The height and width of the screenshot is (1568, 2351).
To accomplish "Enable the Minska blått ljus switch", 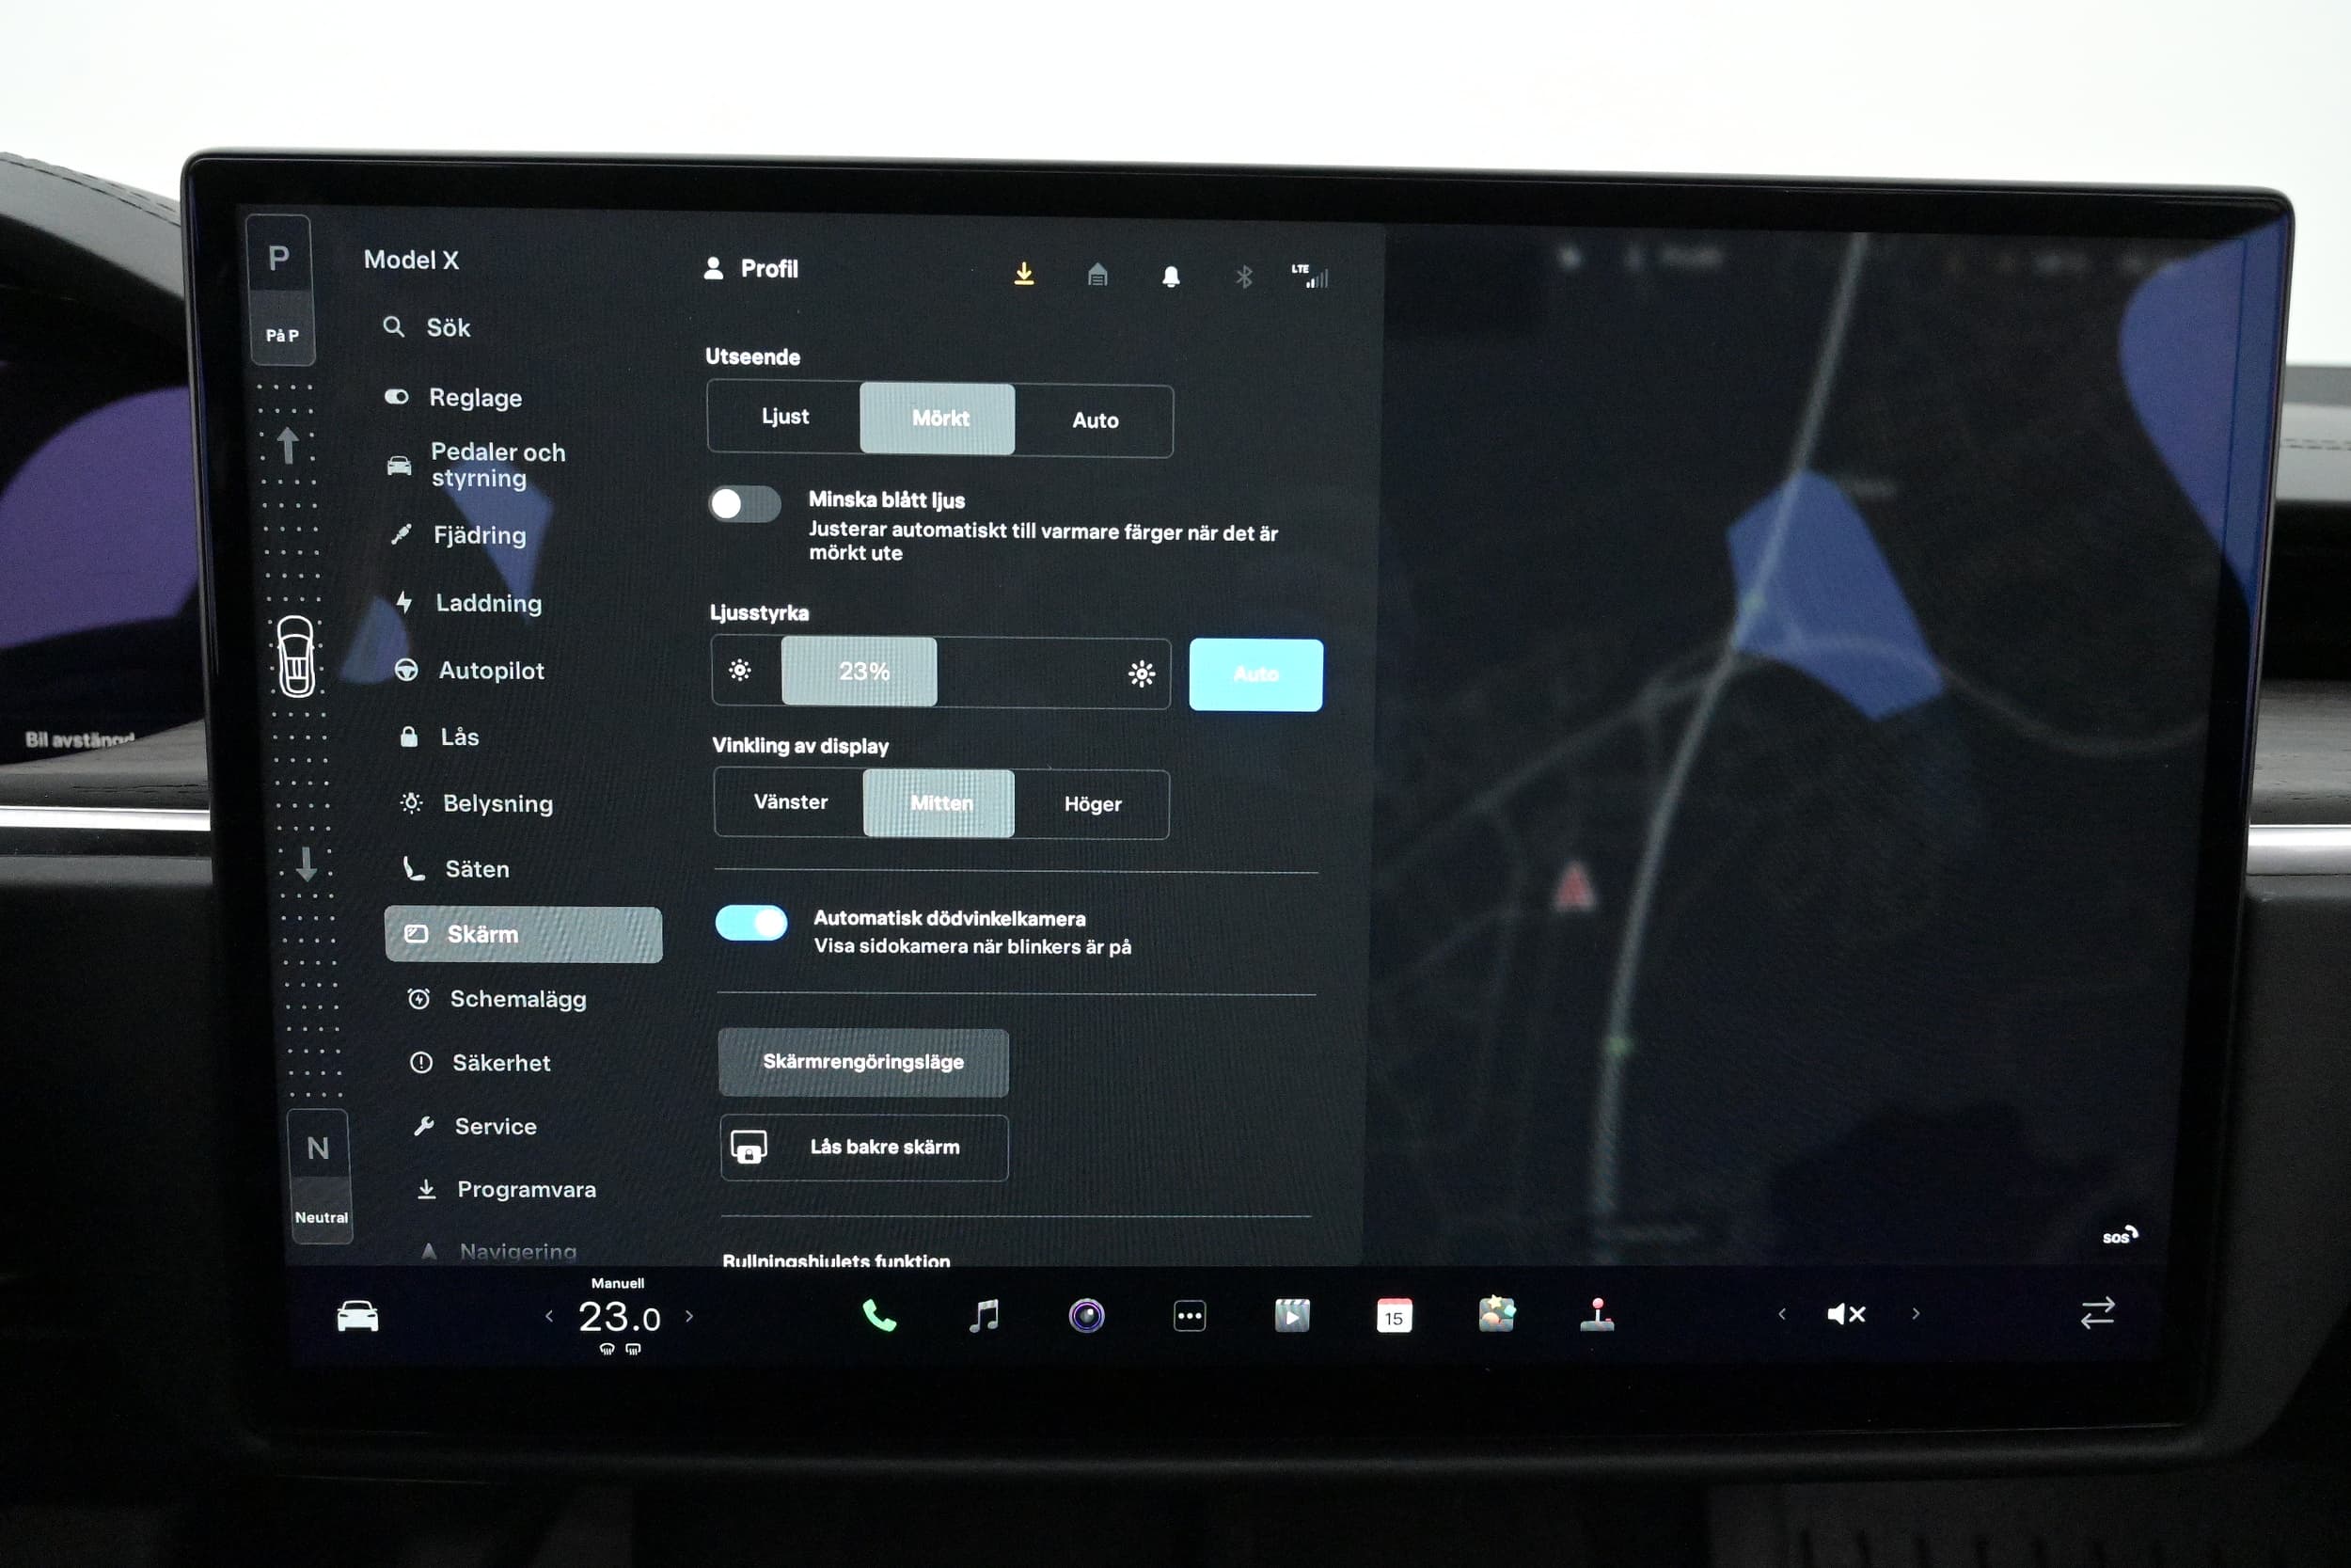I will (744, 503).
